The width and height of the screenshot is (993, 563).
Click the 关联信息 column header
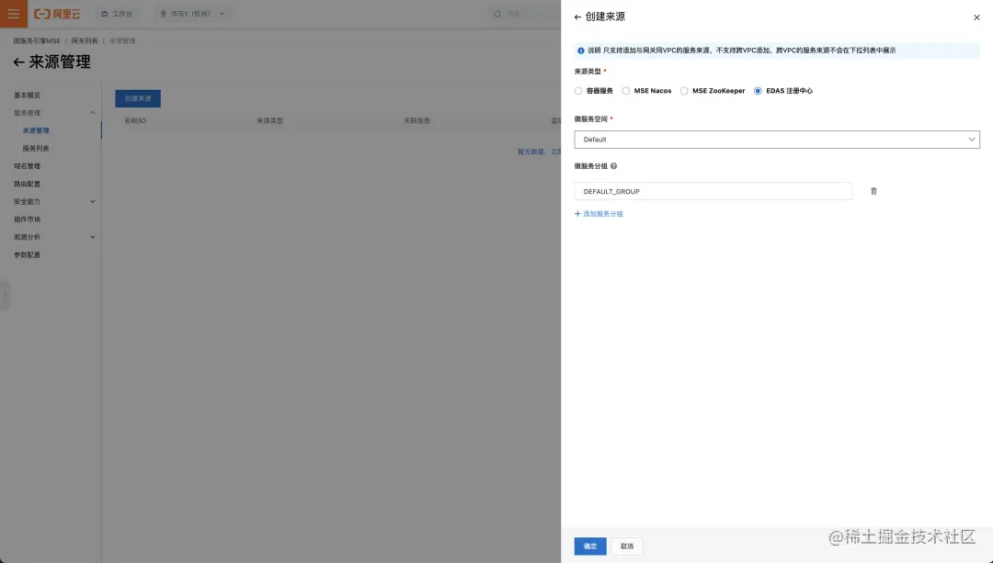tap(417, 121)
